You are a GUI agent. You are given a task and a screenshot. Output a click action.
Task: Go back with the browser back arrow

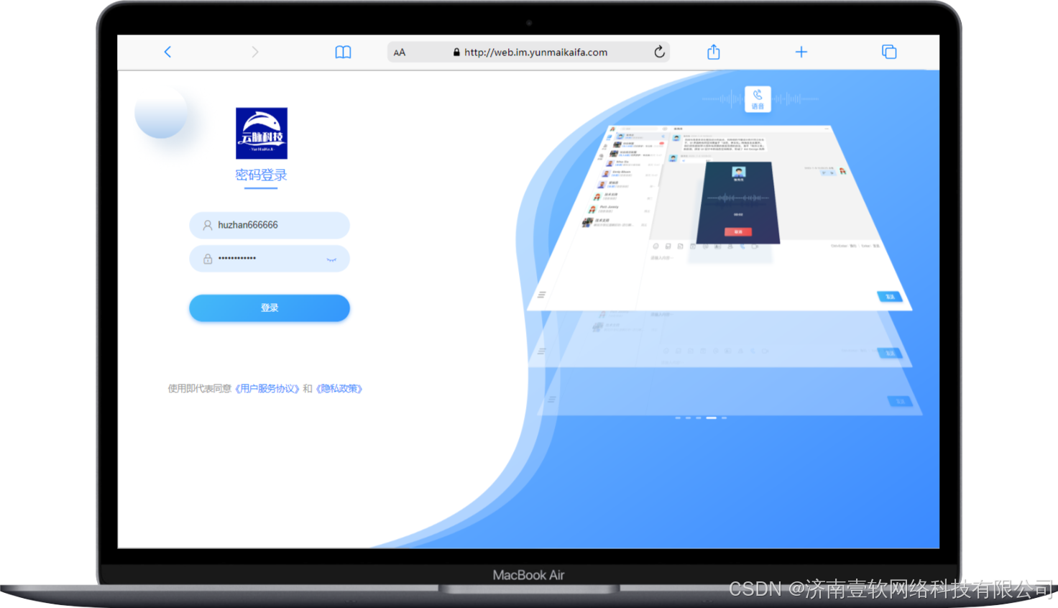click(x=167, y=52)
